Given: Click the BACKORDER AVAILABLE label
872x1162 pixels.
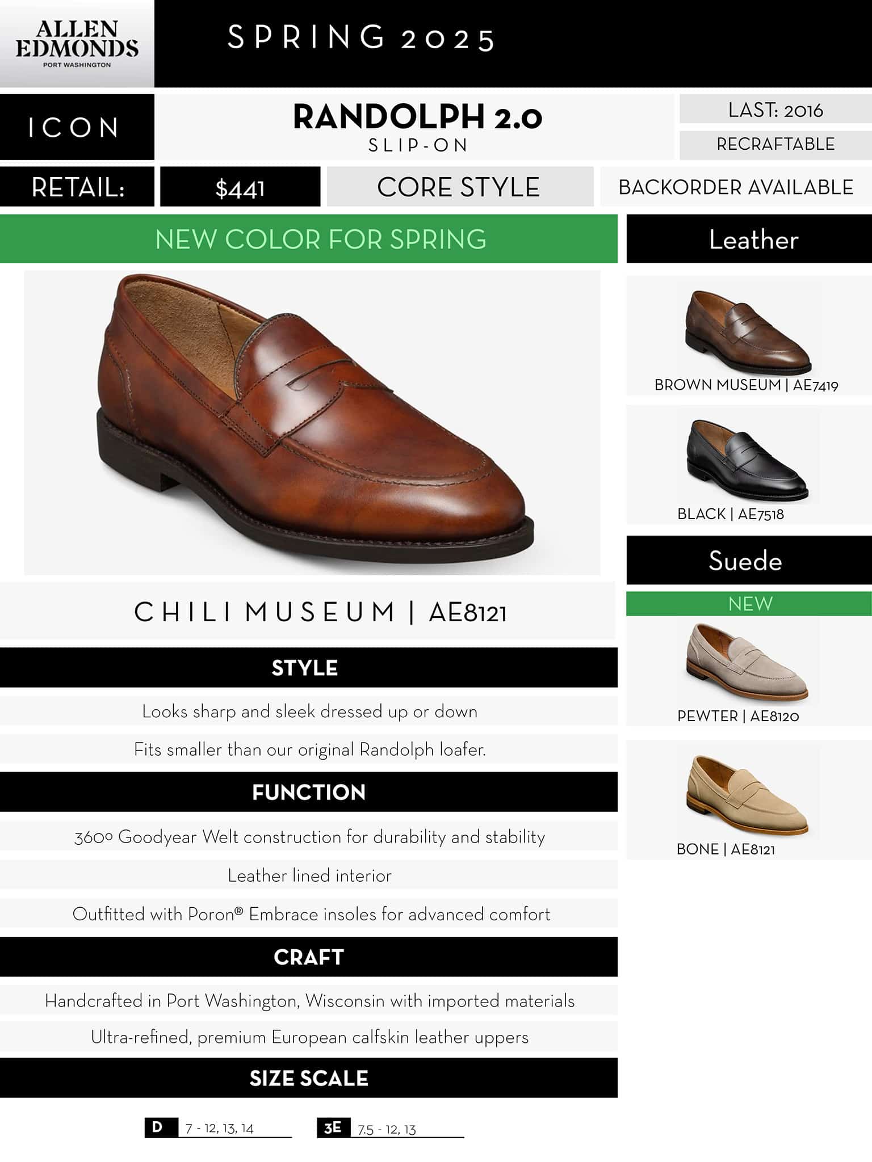Looking at the screenshot, I should point(736,187).
